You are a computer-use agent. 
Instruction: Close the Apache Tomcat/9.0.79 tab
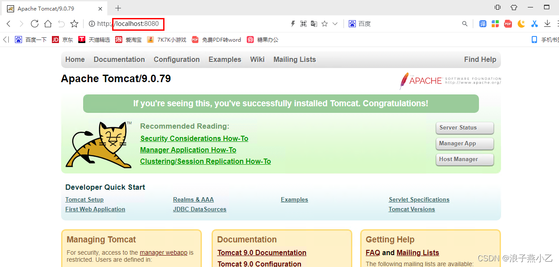click(101, 8)
